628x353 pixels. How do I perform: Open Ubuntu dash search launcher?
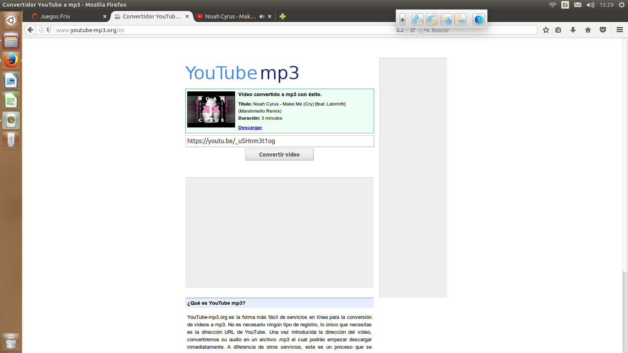pos(11,20)
